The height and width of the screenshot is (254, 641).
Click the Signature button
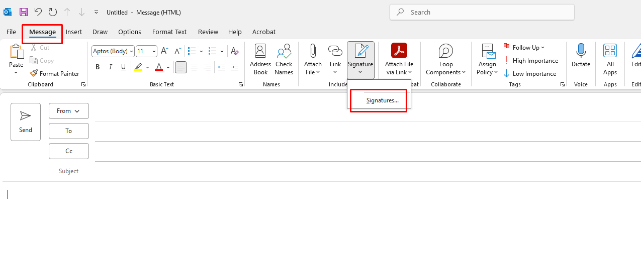click(360, 59)
